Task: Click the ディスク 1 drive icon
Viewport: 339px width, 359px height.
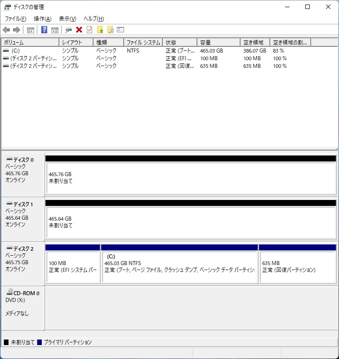Action: point(9,204)
